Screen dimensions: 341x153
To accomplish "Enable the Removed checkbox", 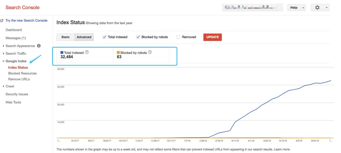I will (178, 37).
